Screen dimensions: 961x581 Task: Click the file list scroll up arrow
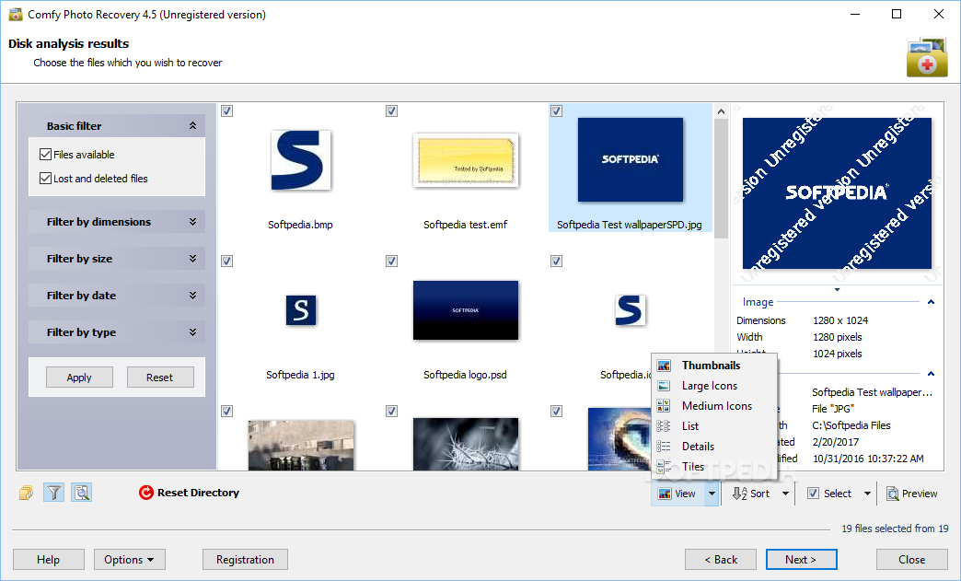coord(722,110)
